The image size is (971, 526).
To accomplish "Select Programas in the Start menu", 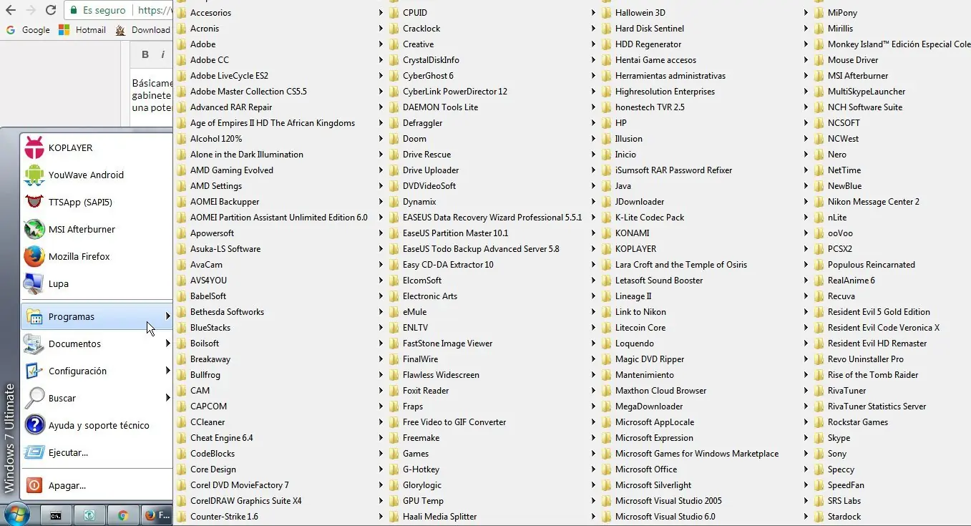I will (97, 316).
